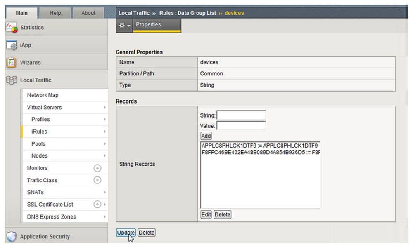This screenshot has width=413, height=247.
Task: Open the gear settings dropdown menu
Action: tap(124, 25)
